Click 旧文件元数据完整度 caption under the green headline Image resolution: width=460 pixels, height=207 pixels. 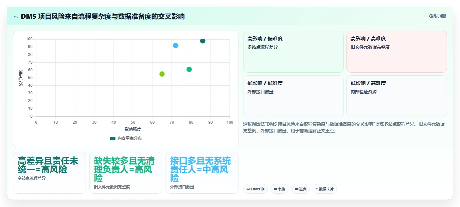(112, 187)
